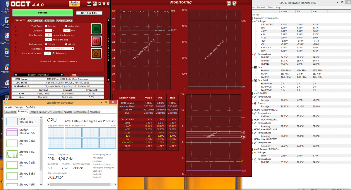Image resolution: width=351 pixels, height=190 pixels.
Task: Click the idle minutes at the end field
Action: (x=49, y=39)
